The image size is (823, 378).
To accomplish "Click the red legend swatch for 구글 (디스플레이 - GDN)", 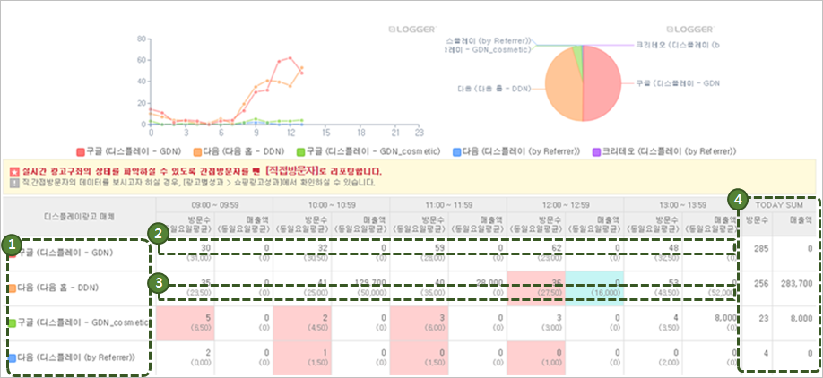I will [81, 152].
